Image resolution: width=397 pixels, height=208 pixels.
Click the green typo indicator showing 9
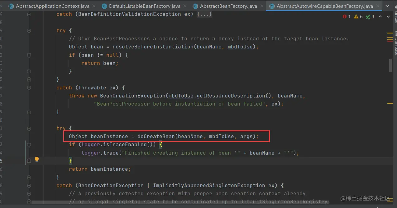click(370, 16)
